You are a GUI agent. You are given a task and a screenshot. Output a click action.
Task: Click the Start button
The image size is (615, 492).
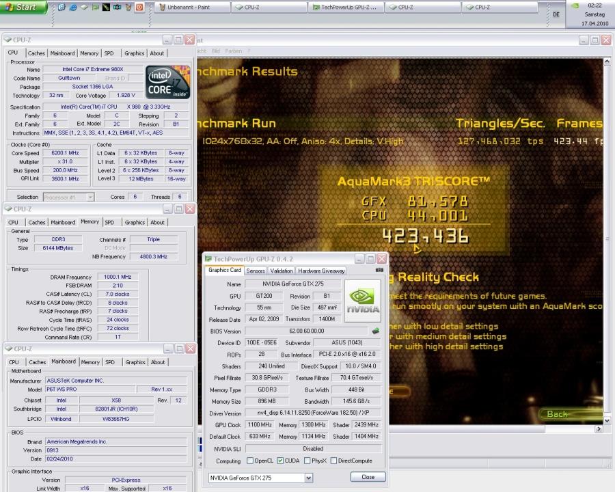(23, 7)
